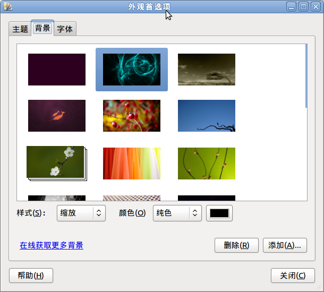This screenshot has width=324, height=292.
Task: Open the 样式 dropdown showing 缩放
Action: pos(81,213)
